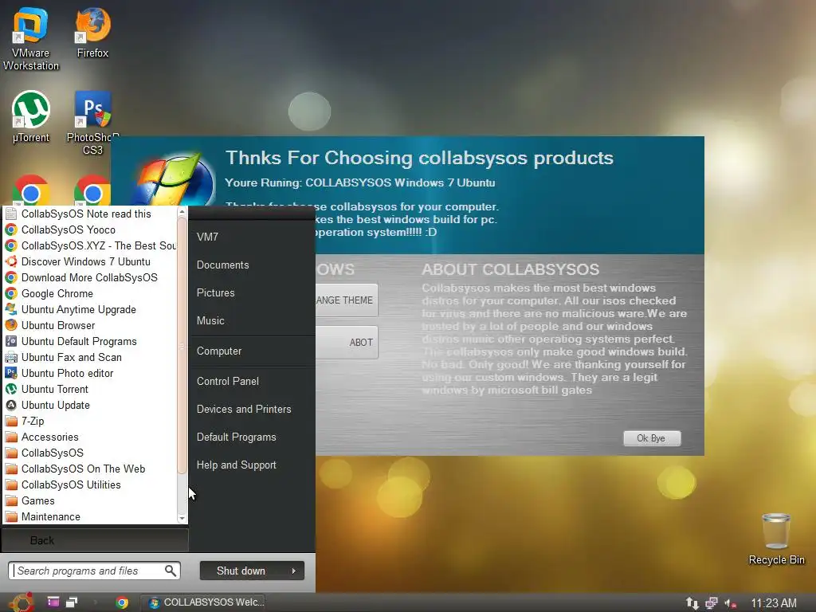
Task: Open Computer from Start menu
Action: (252, 351)
